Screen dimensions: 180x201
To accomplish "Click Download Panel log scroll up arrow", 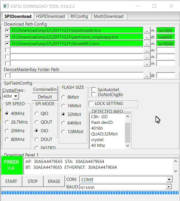I will [175, 161].
